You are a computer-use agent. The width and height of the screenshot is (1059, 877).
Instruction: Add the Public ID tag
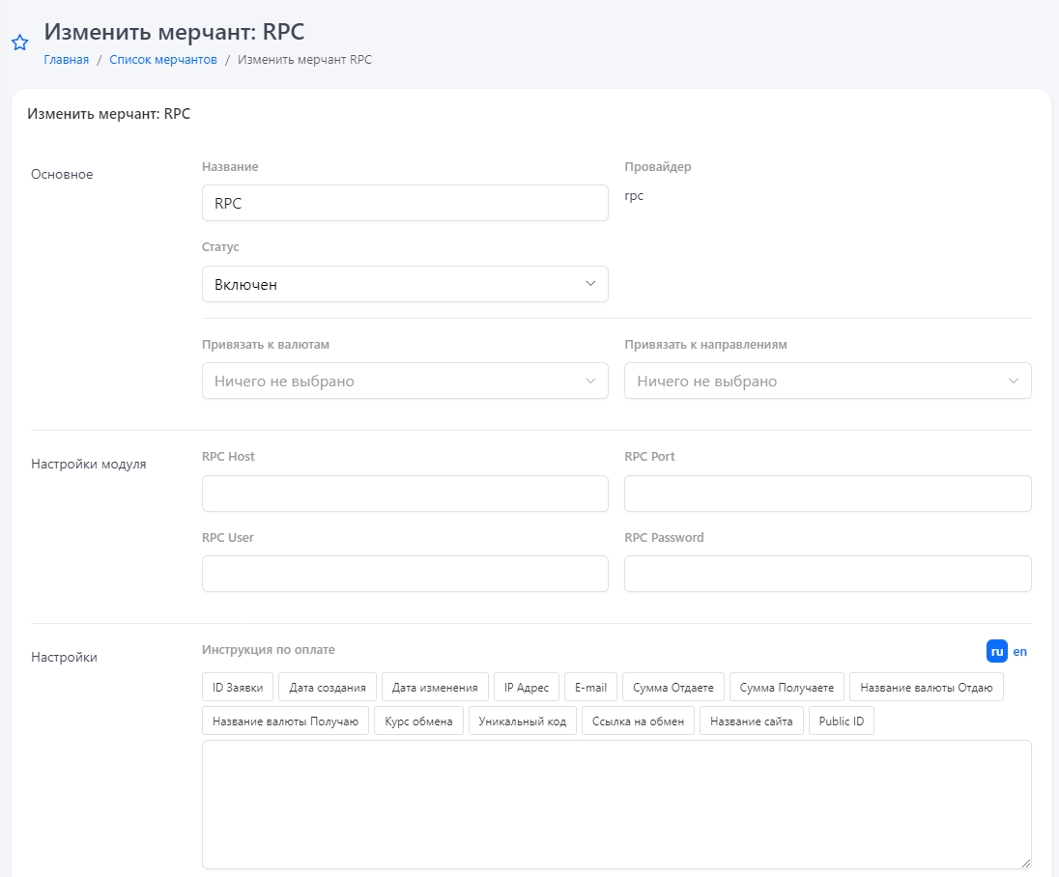coord(841,721)
